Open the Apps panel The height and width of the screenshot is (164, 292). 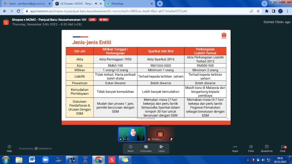tap(235, 148)
